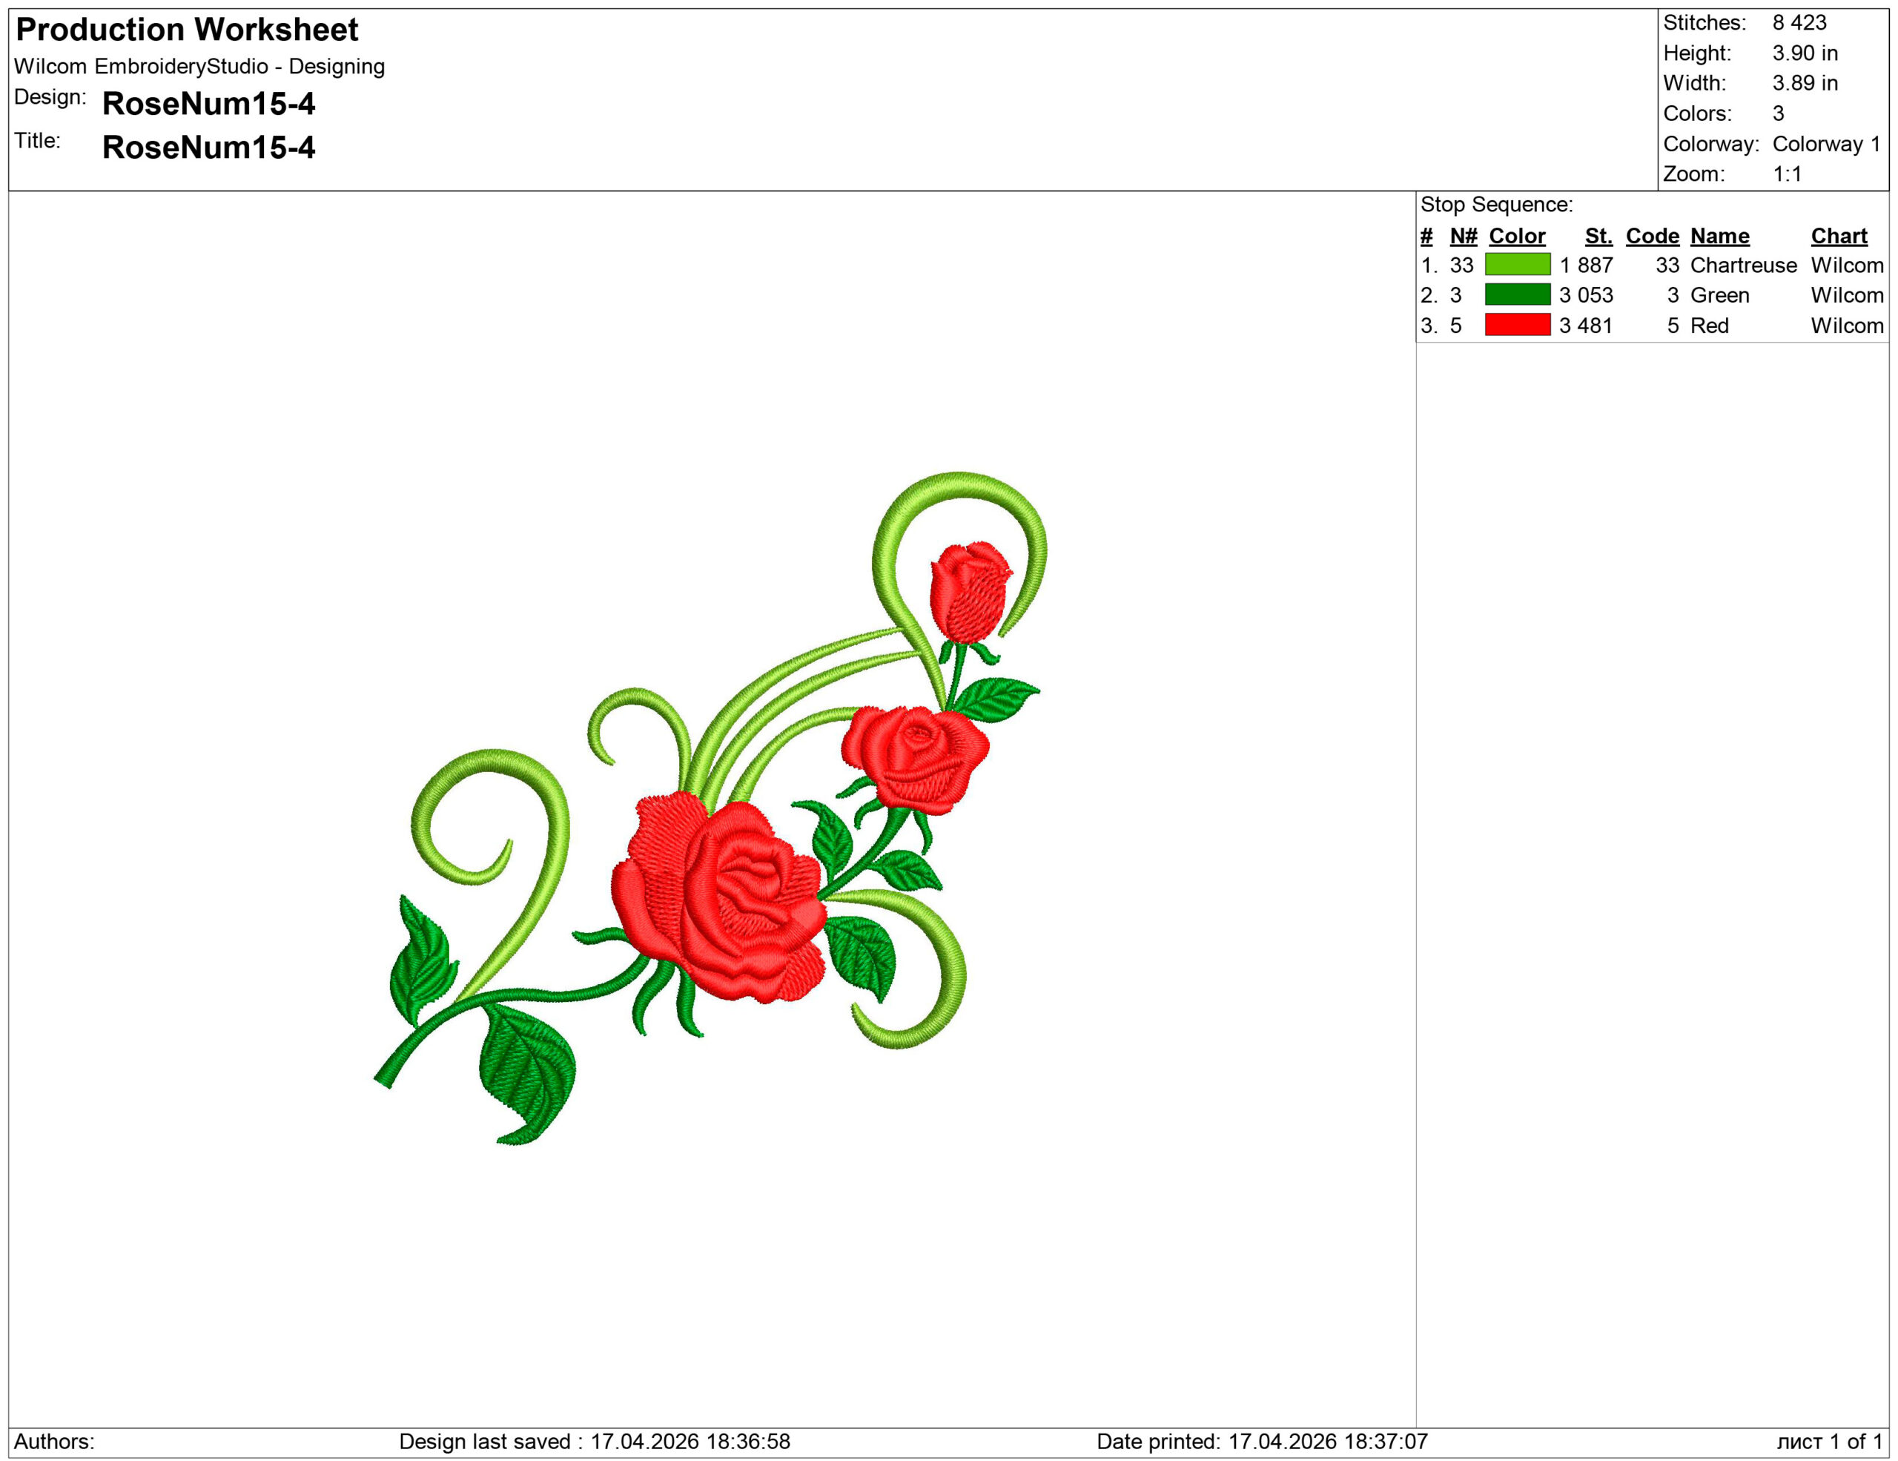Image resolution: width=1898 pixels, height=1461 pixels.
Task: Click the Chart column header
Action: (x=1838, y=236)
